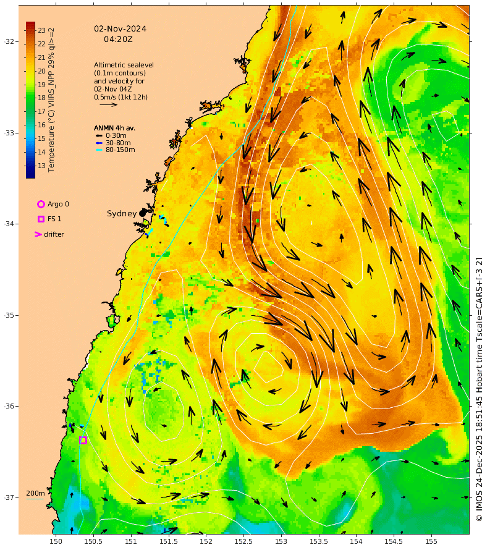Viewport: 482px width, 550px height.
Task: Click the 13 tick on the colorbar
Action: (x=42, y=166)
